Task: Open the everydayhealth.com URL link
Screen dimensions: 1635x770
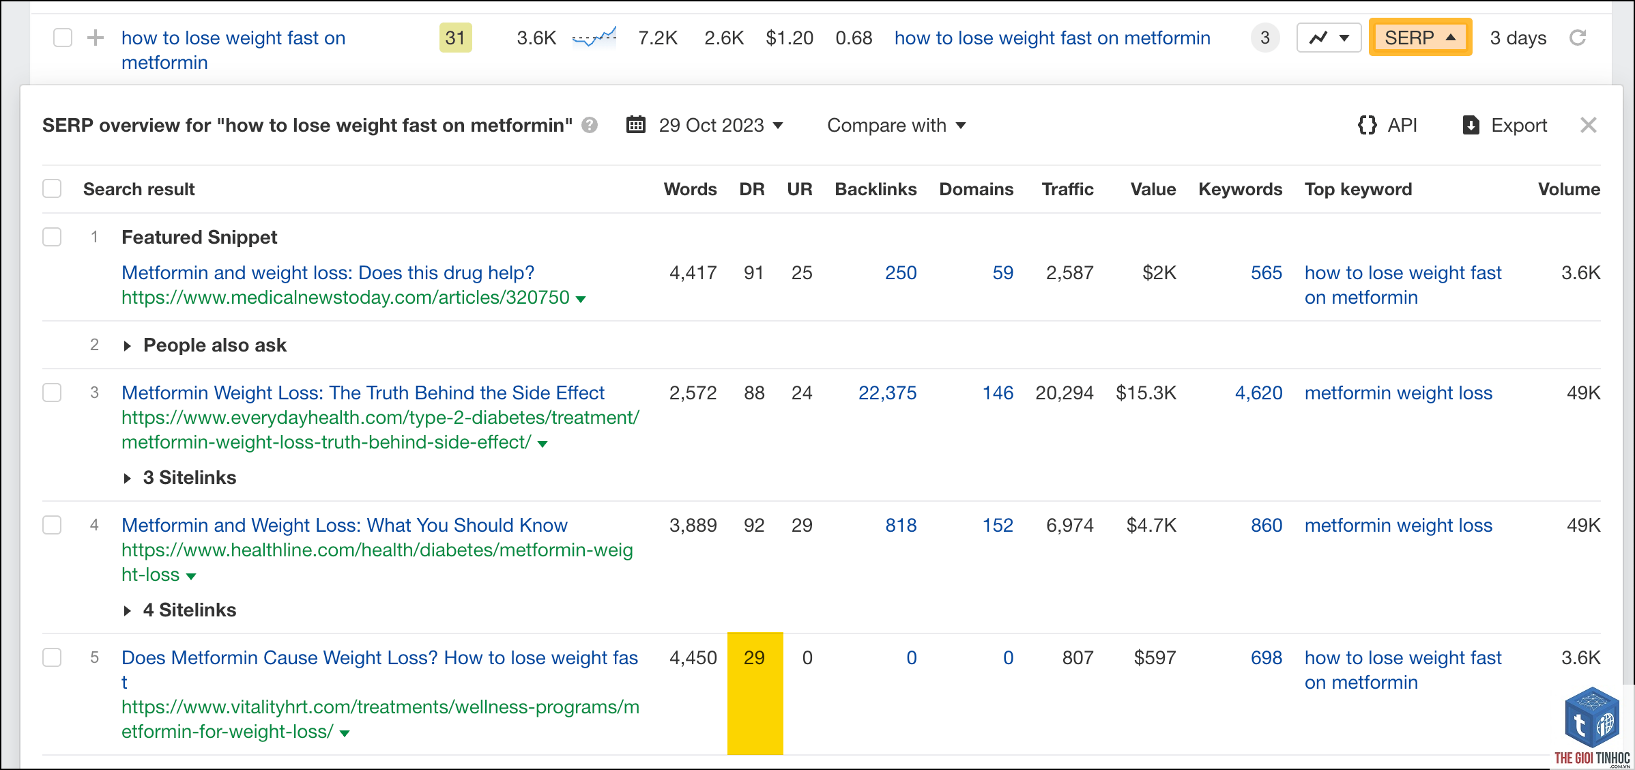Action: (380, 429)
